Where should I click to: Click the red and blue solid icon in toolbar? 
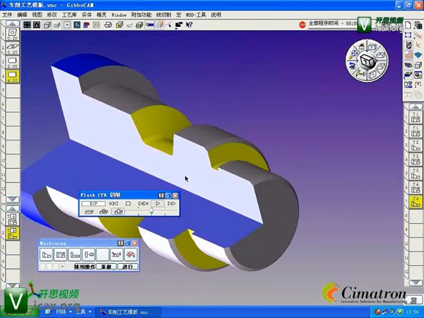[x=87, y=25]
